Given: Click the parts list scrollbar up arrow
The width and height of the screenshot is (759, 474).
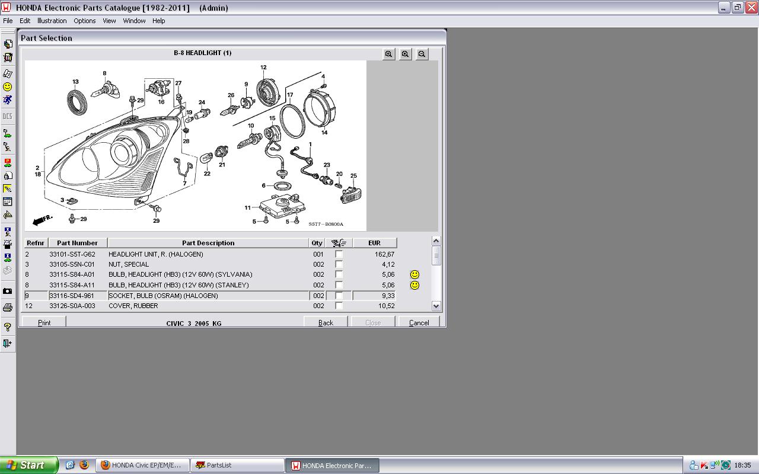Looking at the screenshot, I should [436, 241].
